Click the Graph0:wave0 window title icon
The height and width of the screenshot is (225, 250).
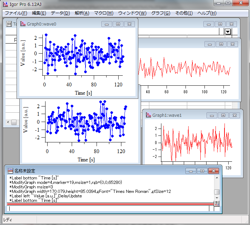pyautogui.click(x=22, y=24)
